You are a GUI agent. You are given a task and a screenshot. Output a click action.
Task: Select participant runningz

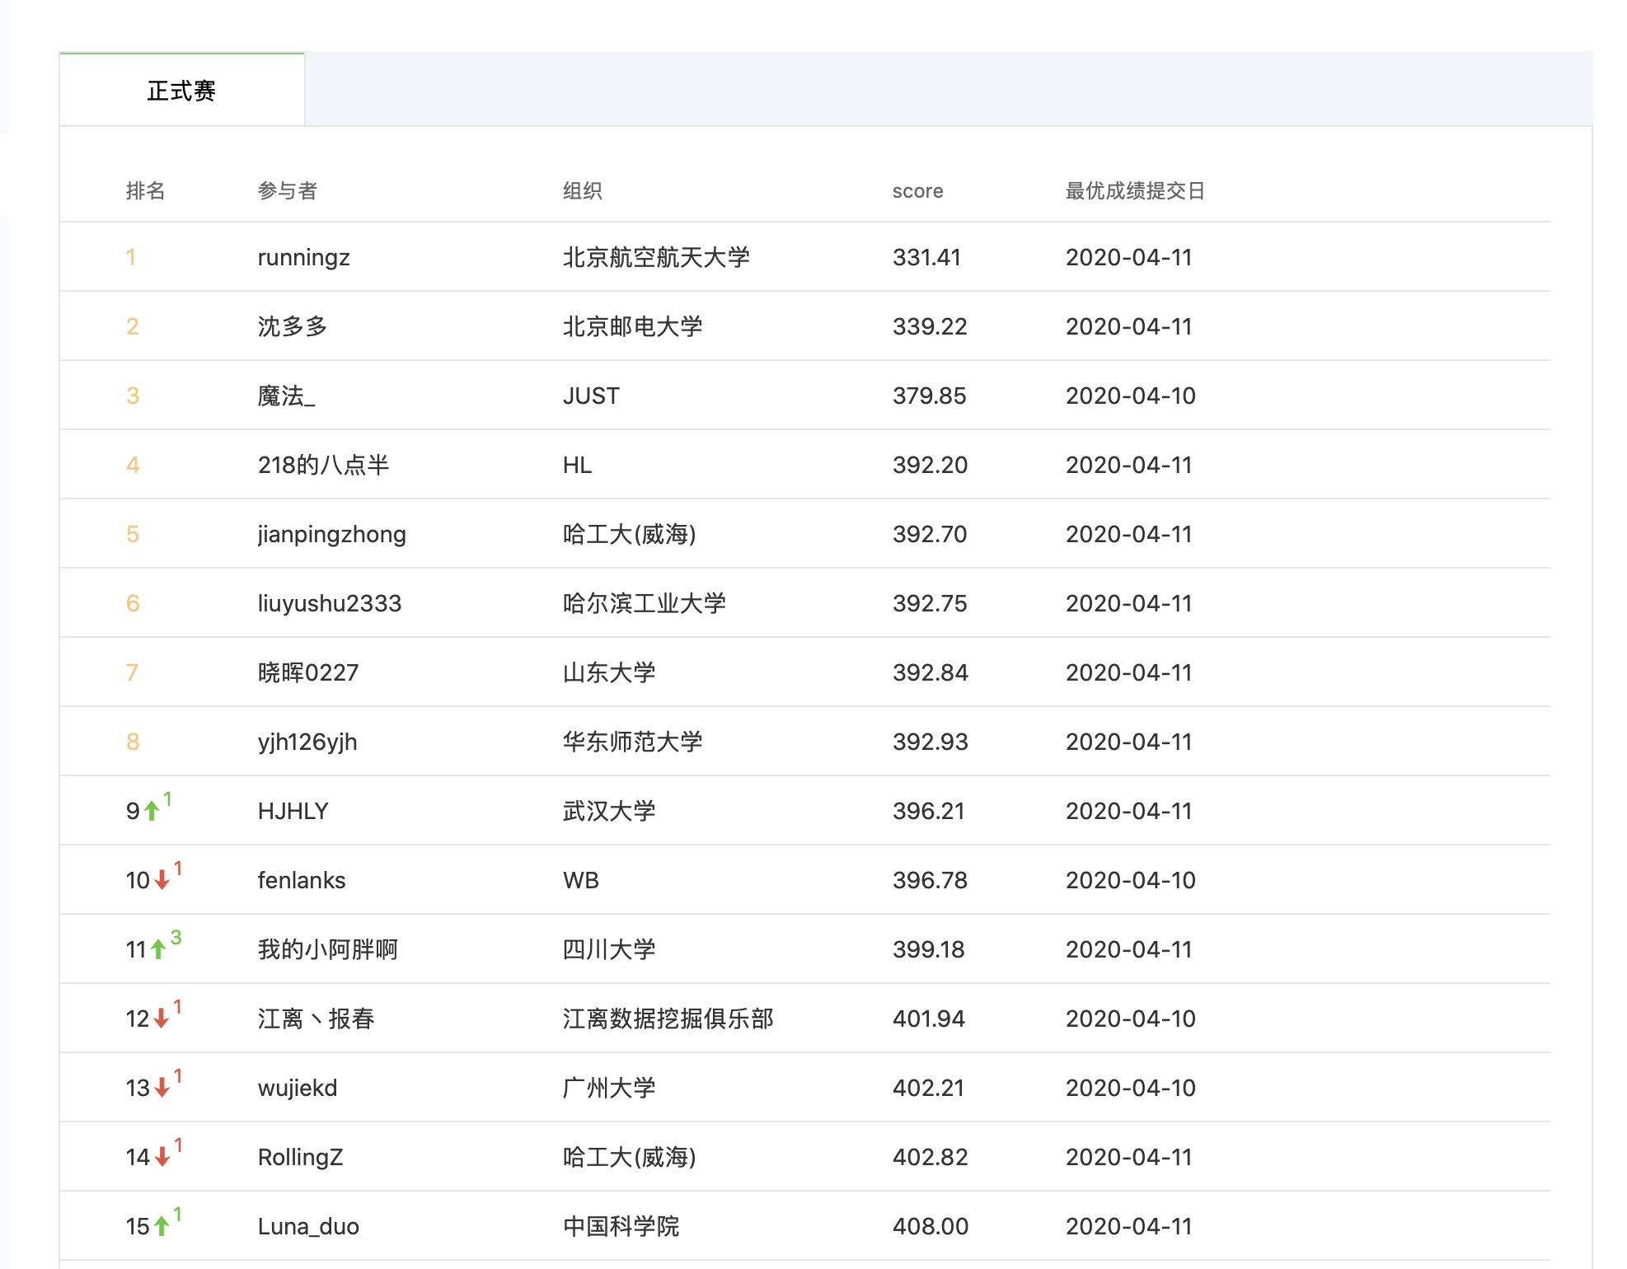click(304, 258)
